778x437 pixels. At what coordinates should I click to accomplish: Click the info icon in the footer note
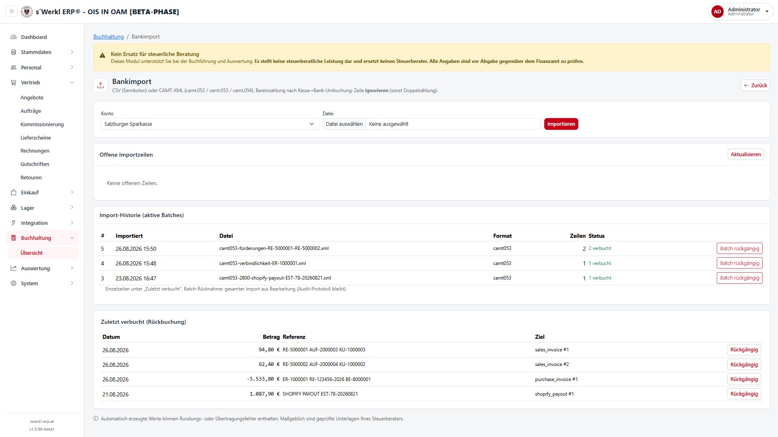[96, 418]
